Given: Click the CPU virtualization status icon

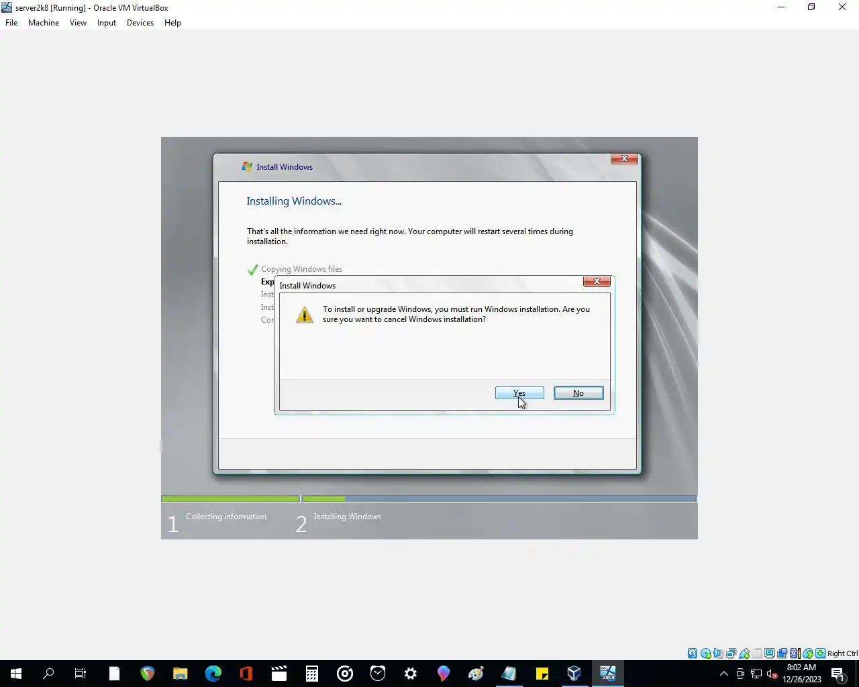Looking at the screenshot, I should point(795,653).
